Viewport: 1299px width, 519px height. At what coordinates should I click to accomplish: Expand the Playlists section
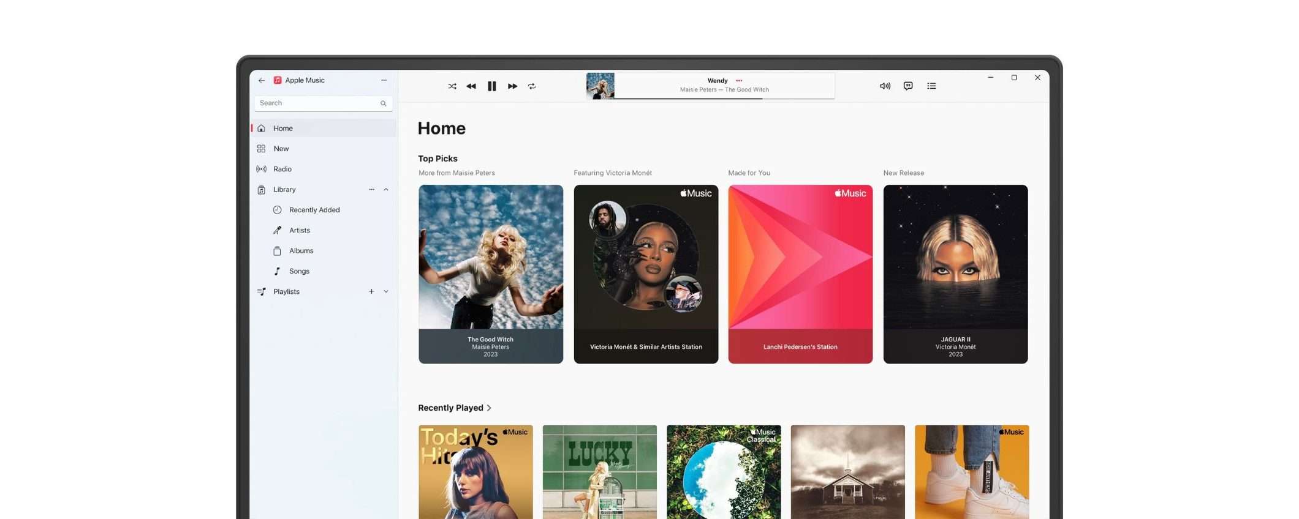pos(386,291)
